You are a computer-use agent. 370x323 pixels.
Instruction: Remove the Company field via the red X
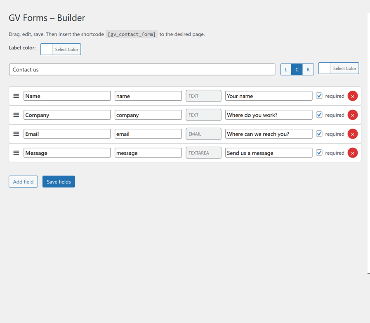point(353,115)
